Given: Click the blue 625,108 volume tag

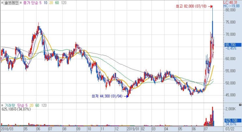Looking at the screenshot, I should click(233, 121).
